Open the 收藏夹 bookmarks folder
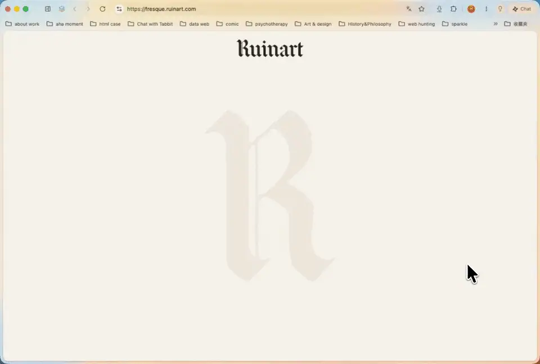 pyautogui.click(x=516, y=24)
